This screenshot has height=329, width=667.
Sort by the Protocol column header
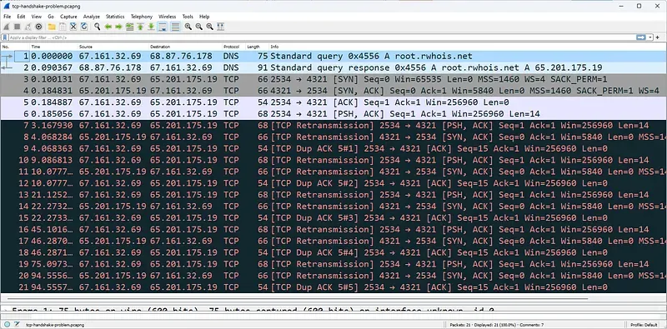click(x=233, y=47)
